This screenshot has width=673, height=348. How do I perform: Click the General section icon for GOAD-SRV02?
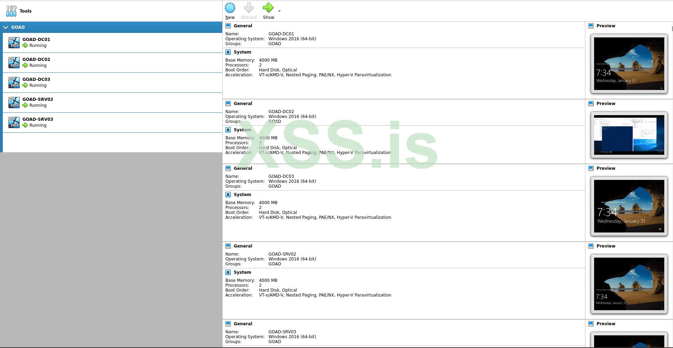tap(228, 246)
